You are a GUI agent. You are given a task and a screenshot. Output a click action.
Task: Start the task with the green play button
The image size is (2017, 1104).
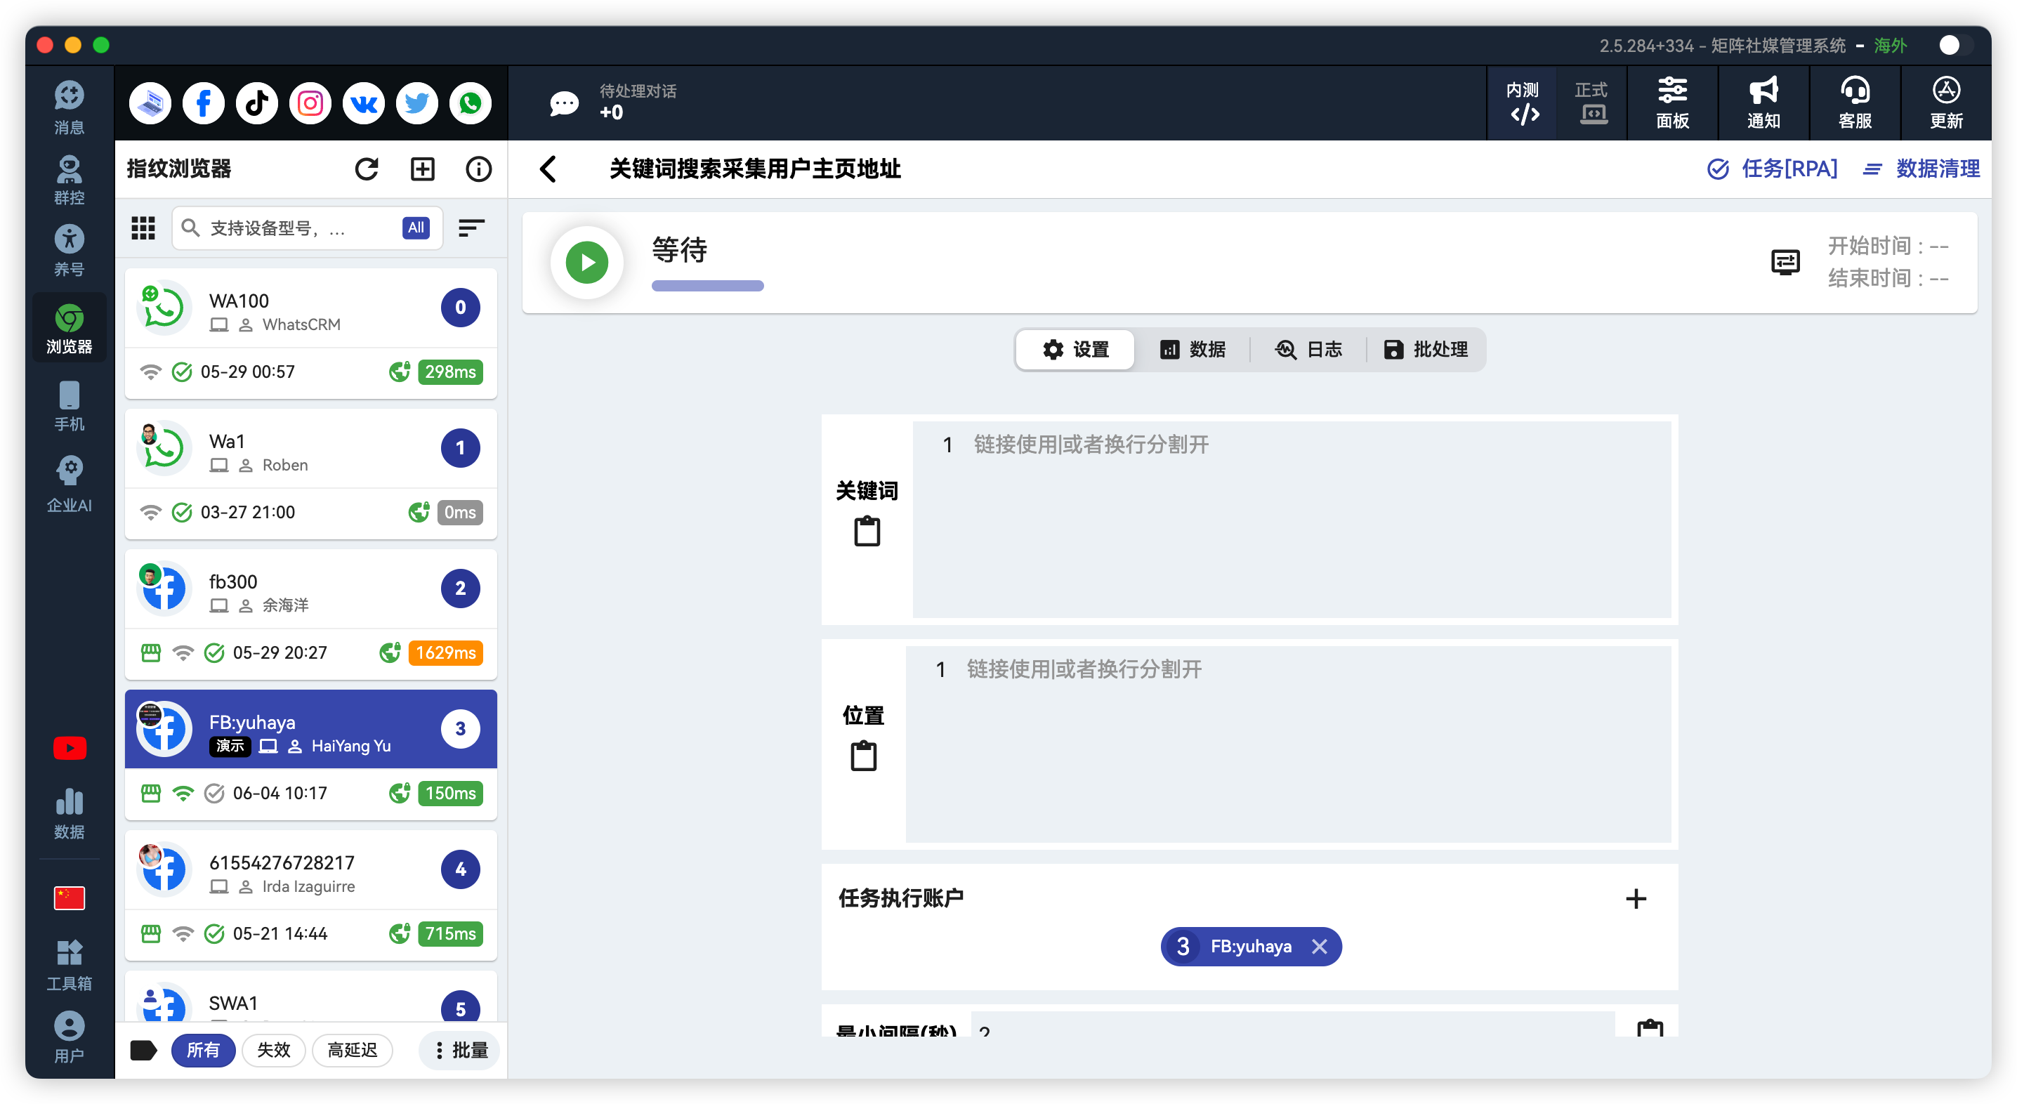(586, 261)
